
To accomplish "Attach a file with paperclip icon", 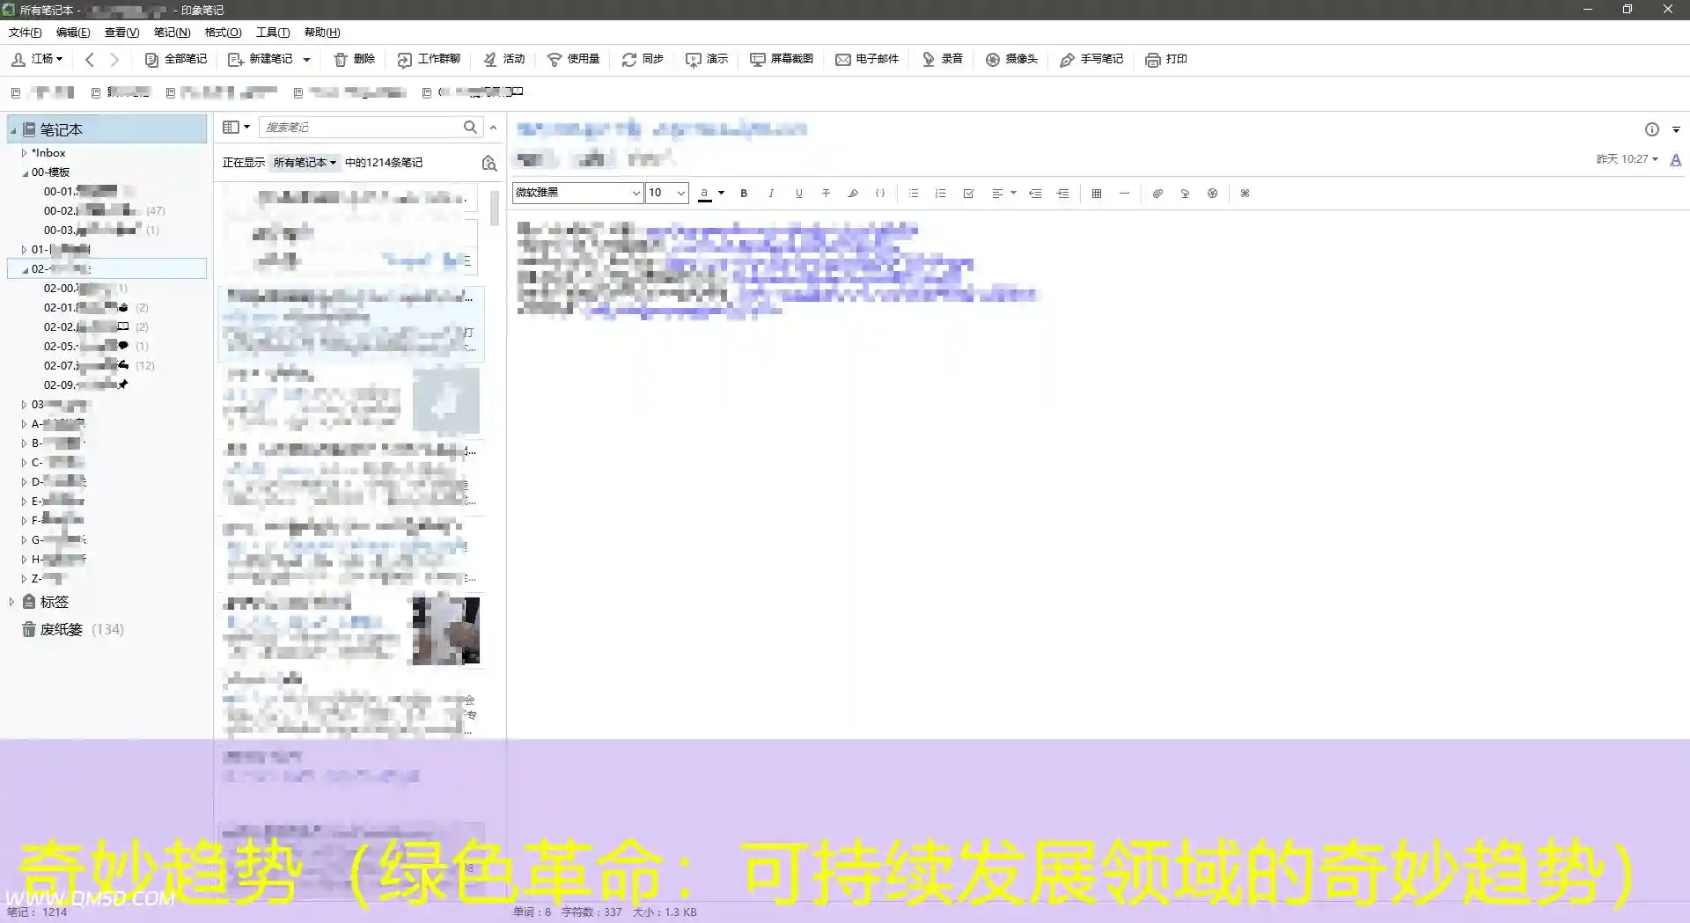I will pyautogui.click(x=1157, y=194).
